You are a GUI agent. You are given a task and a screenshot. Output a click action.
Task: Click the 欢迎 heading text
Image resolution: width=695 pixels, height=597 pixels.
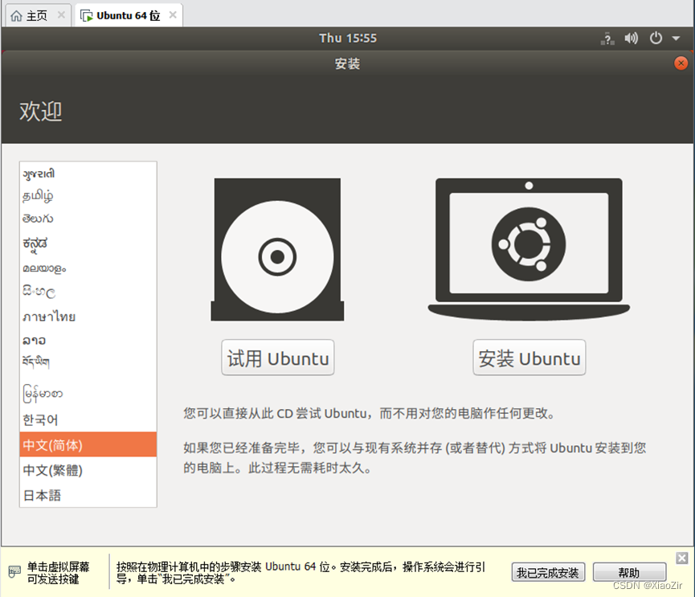click(x=40, y=111)
